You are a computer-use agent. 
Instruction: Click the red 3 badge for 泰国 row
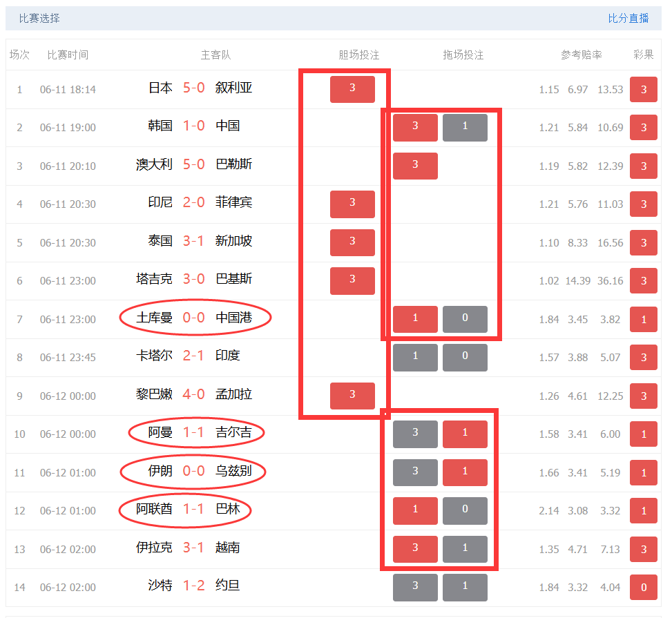(352, 242)
